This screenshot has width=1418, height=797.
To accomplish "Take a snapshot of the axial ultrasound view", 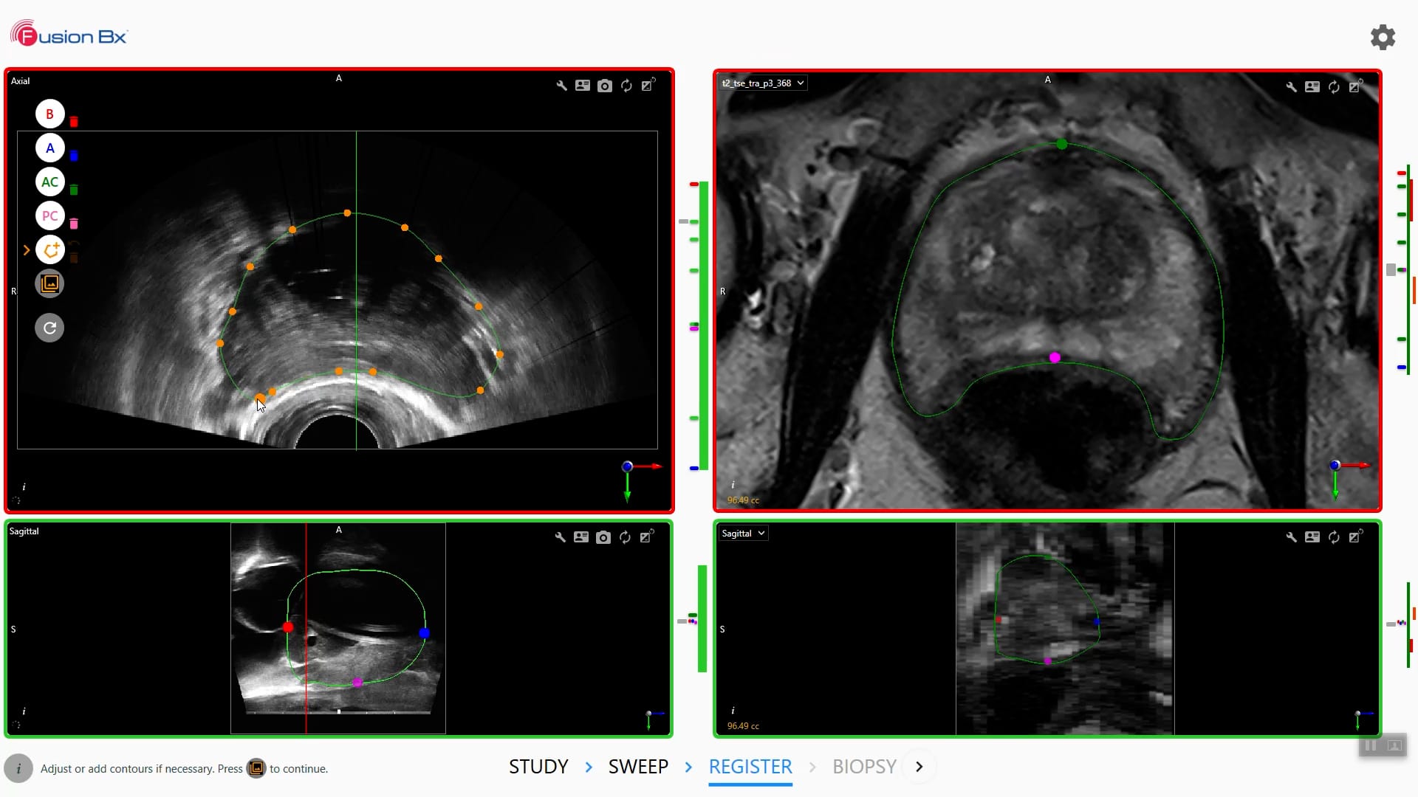I will 604,86.
